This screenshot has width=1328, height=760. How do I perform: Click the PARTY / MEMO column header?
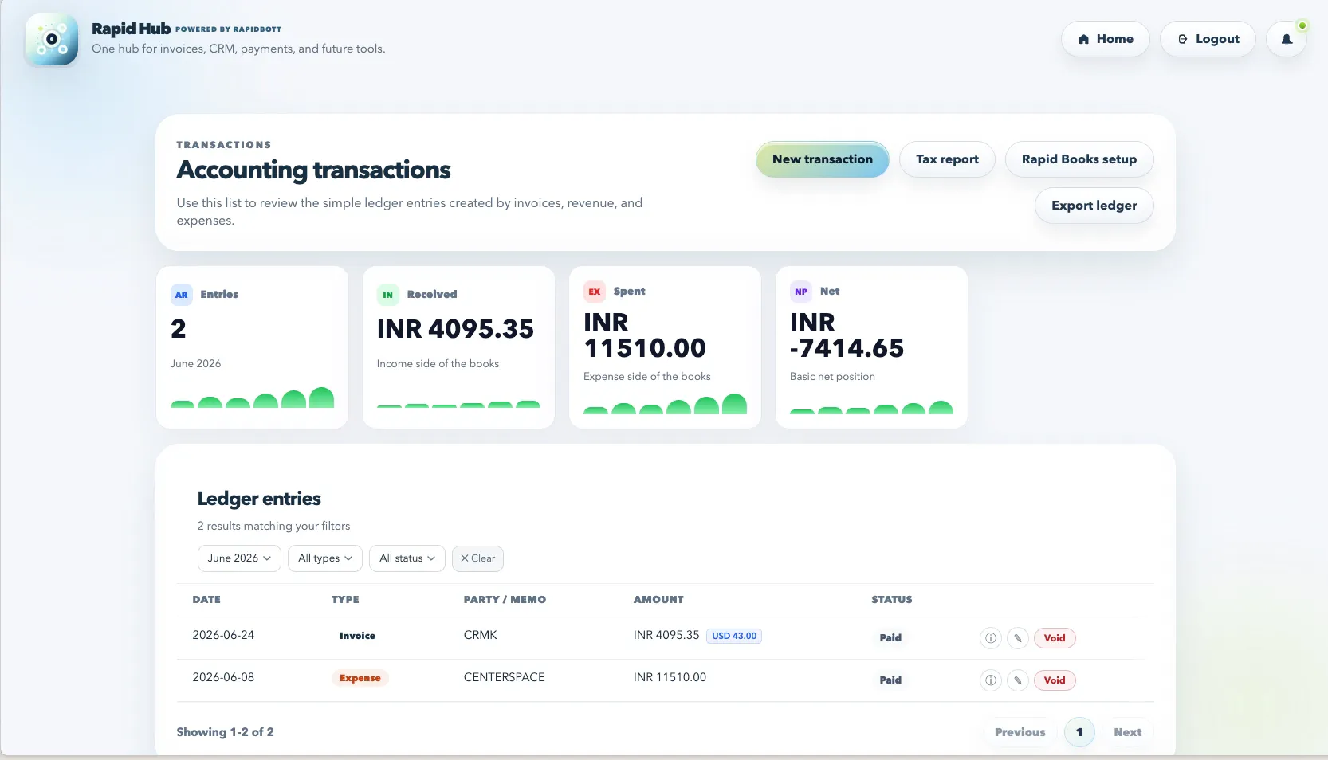(x=505, y=599)
